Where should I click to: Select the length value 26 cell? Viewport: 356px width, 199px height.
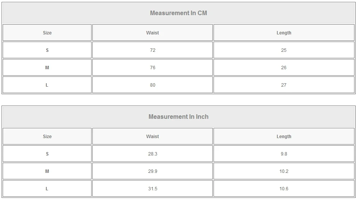(x=284, y=68)
